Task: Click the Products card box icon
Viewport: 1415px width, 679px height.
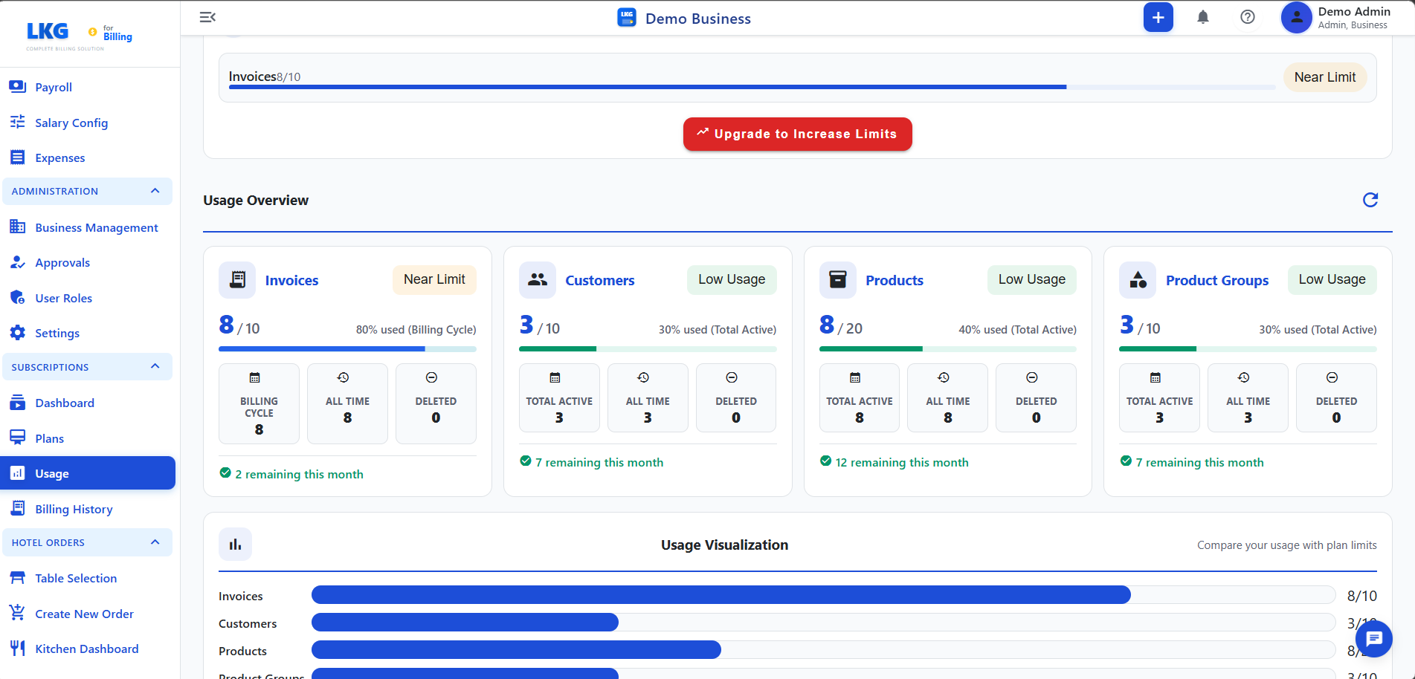Action: click(x=838, y=280)
